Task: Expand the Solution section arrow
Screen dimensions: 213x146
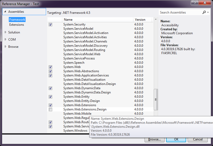Action: pyautogui.click(x=5, y=32)
